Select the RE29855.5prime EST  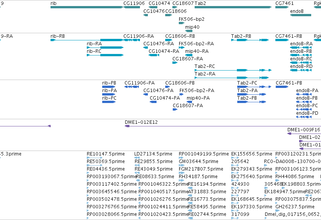[x=137, y=165]
